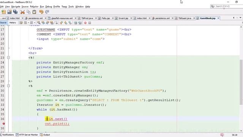Switch to the TblGuest.java tab
This screenshot has width=243, height=137.
(x=185, y=18)
